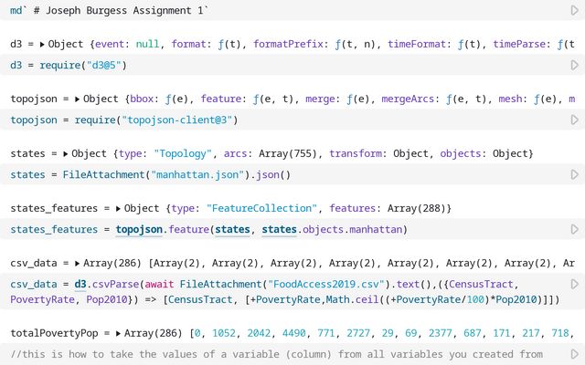Run the bottom comment code cell
This screenshot has width=585, height=365.
[575, 354]
